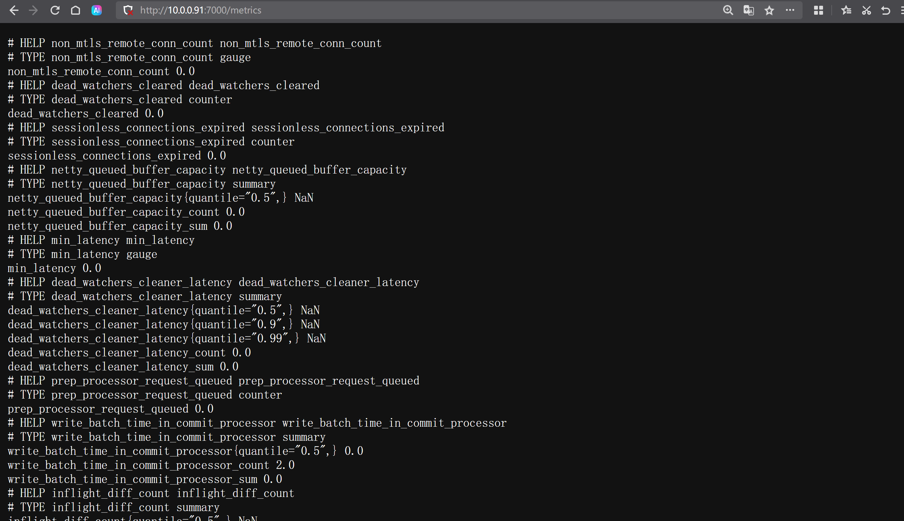Screen dimensions: 904x521
Task: Click the undo arrow toolbar icon
Action: [x=886, y=10]
